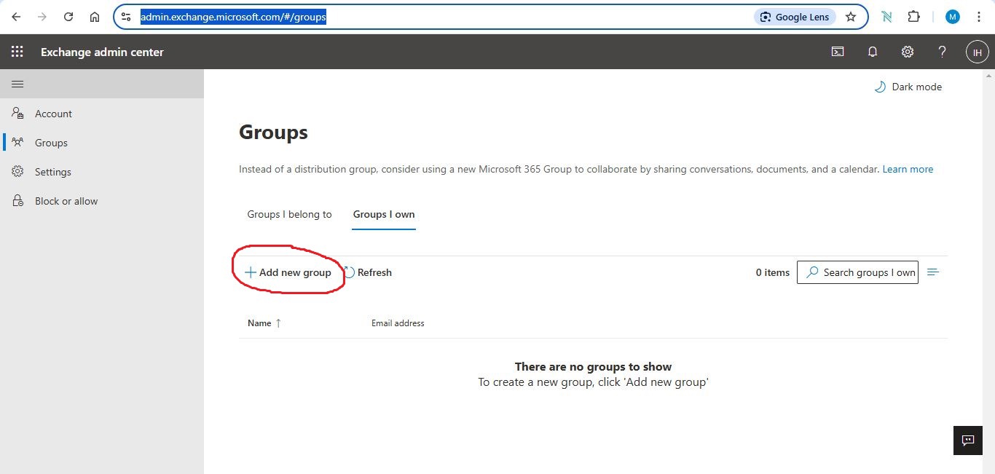The image size is (995, 474).
Task: Open your IH account profile avatar
Action: pyautogui.click(x=977, y=51)
